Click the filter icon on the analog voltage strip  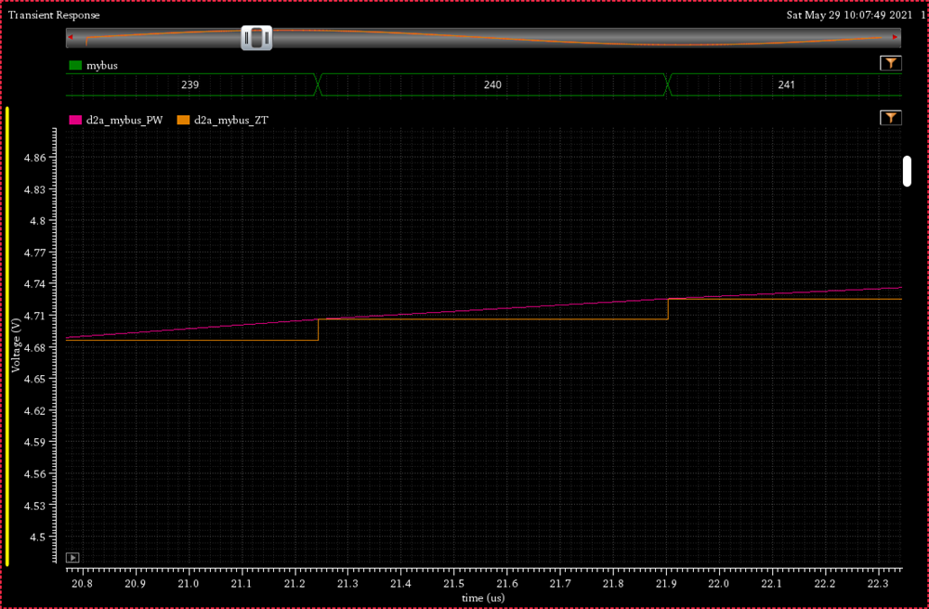890,118
